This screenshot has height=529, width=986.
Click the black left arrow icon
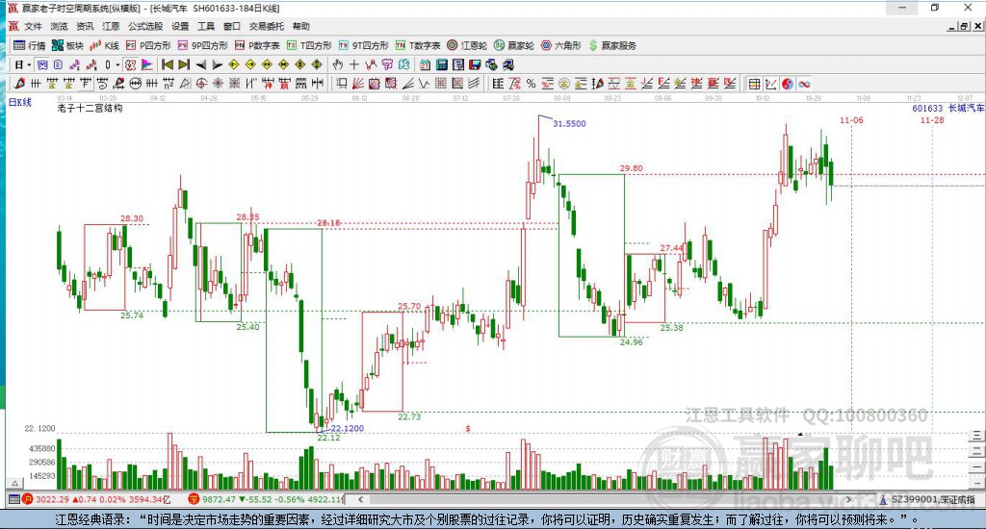[200, 64]
